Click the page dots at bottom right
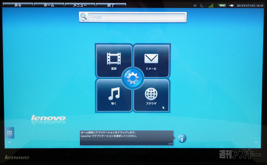The width and height of the screenshot is (267, 165). 256,142
